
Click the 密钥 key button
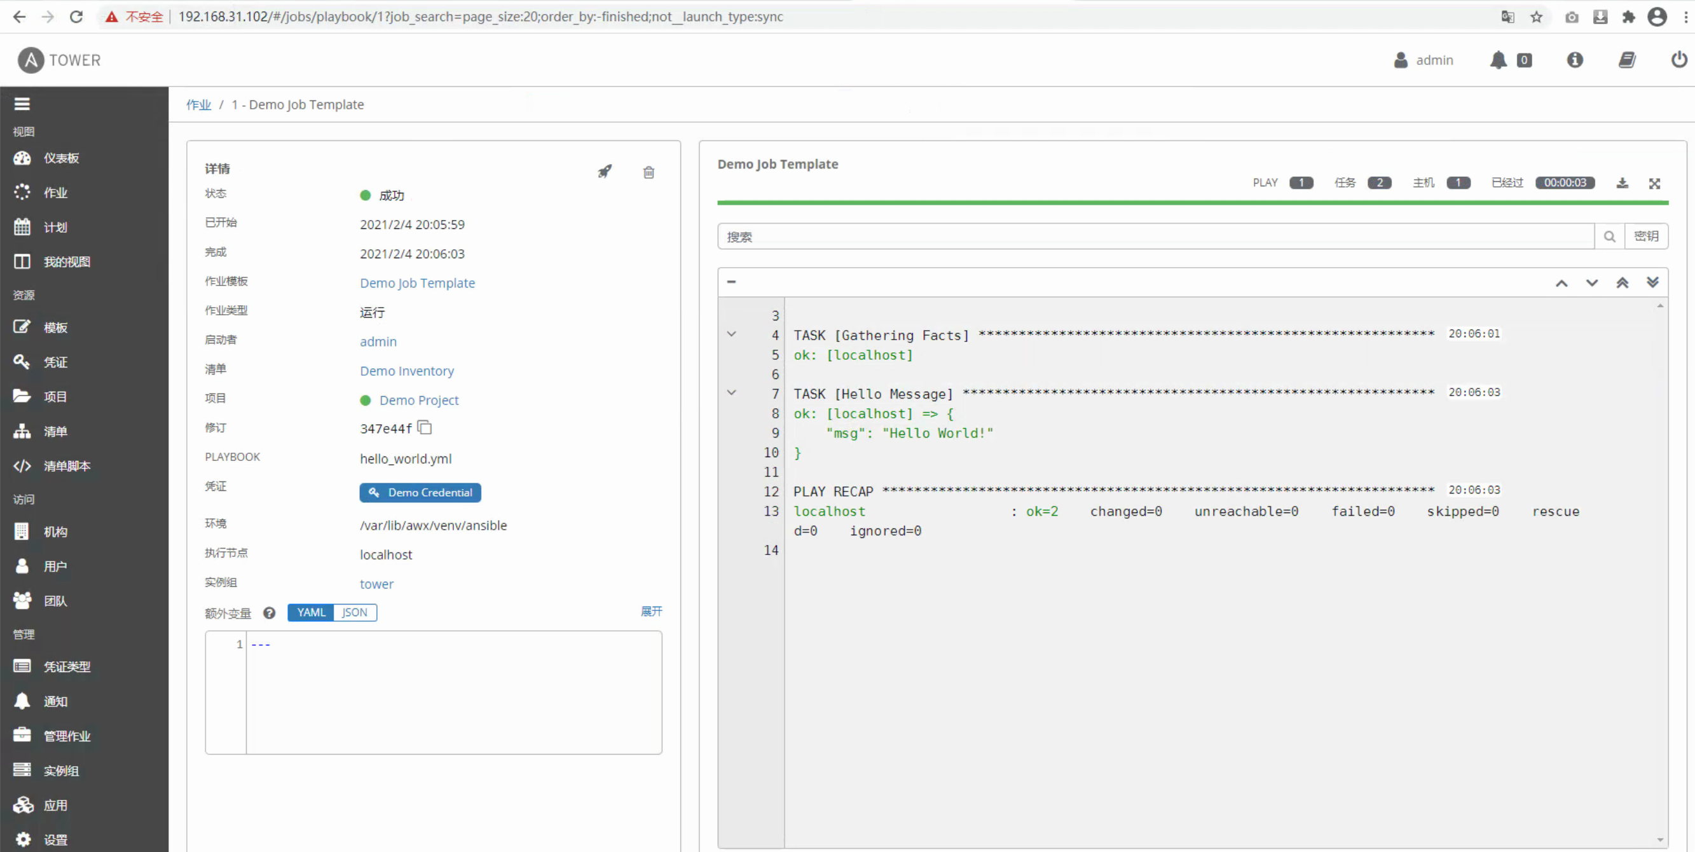(x=1646, y=236)
